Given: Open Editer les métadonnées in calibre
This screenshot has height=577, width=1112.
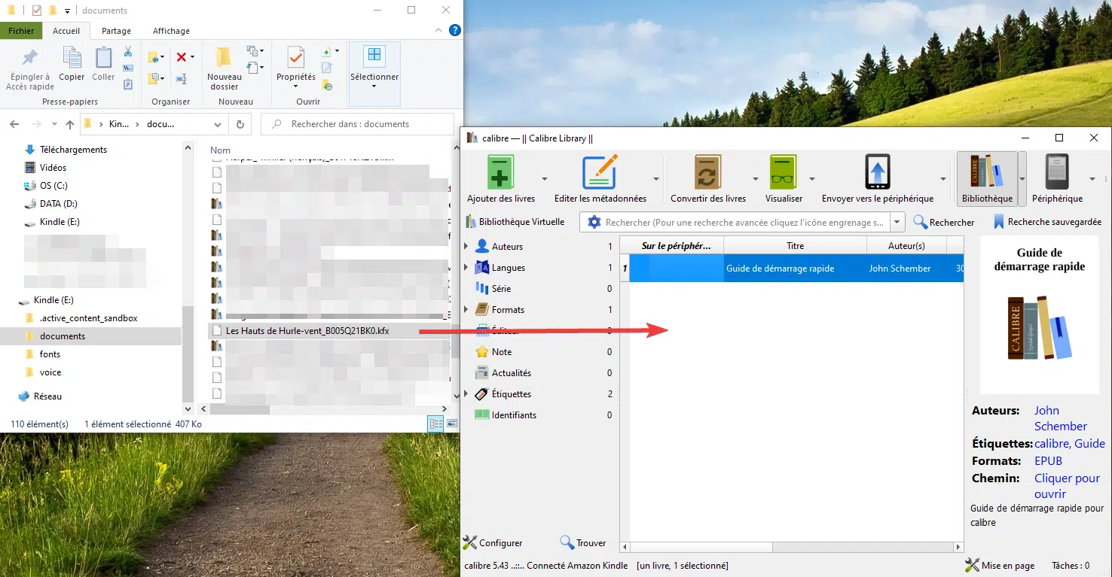Looking at the screenshot, I should coord(600,179).
